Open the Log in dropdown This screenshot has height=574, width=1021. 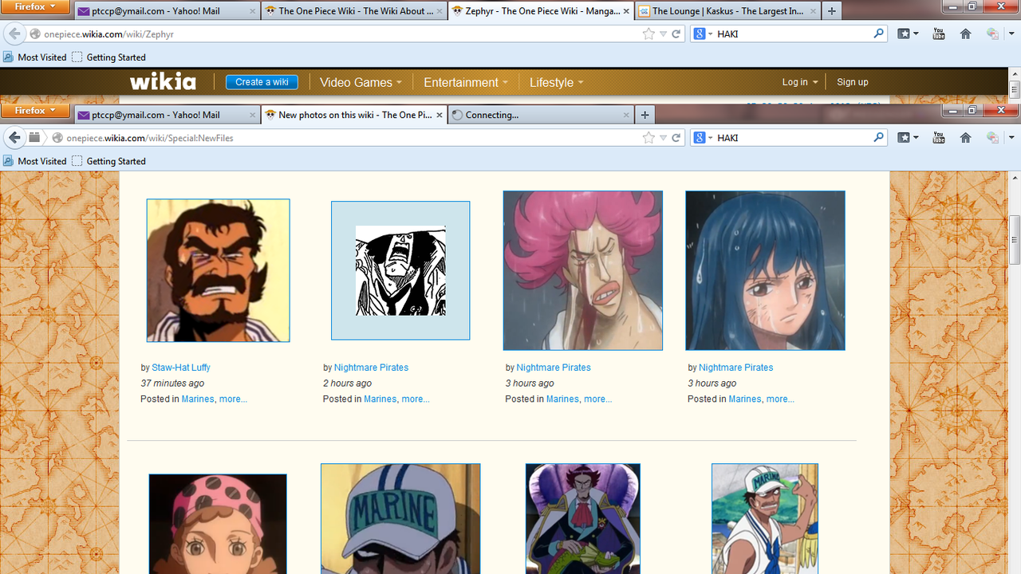tap(800, 82)
